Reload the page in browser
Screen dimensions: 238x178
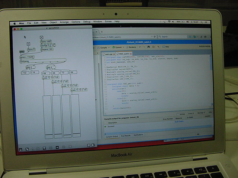click(155, 37)
